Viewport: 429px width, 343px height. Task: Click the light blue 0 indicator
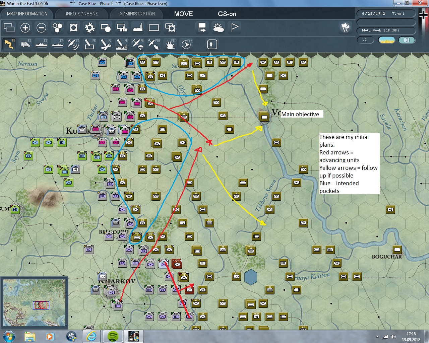pyautogui.click(x=407, y=40)
